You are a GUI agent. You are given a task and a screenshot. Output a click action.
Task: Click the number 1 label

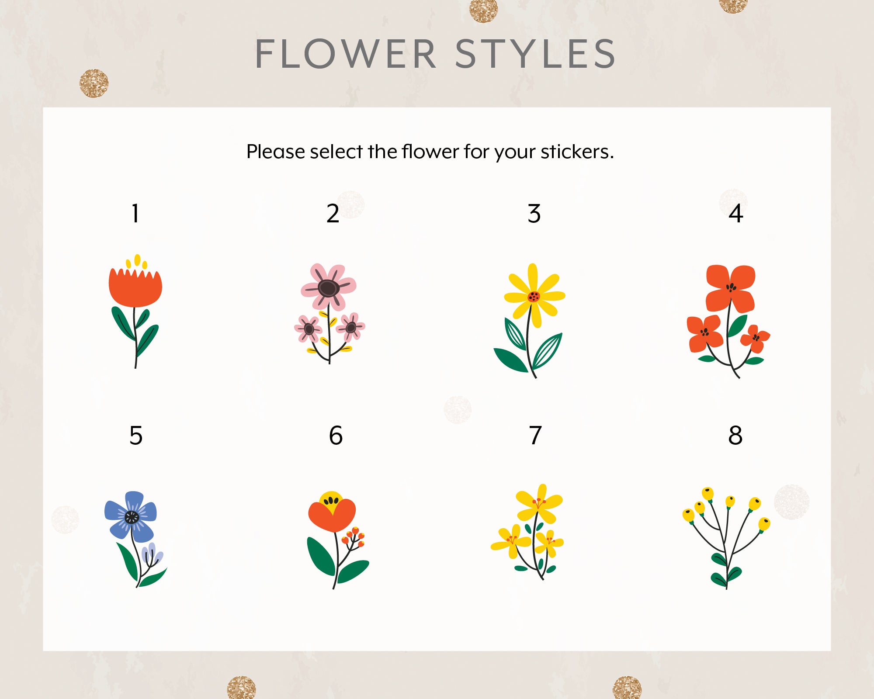[135, 214]
